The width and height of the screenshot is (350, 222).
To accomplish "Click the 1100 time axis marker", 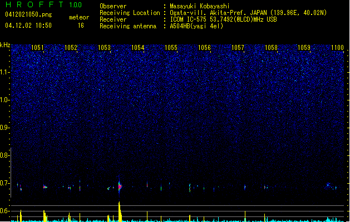I will click(x=338, y=47).
